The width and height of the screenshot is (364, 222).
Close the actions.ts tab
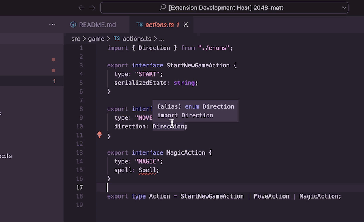[186, 25]
